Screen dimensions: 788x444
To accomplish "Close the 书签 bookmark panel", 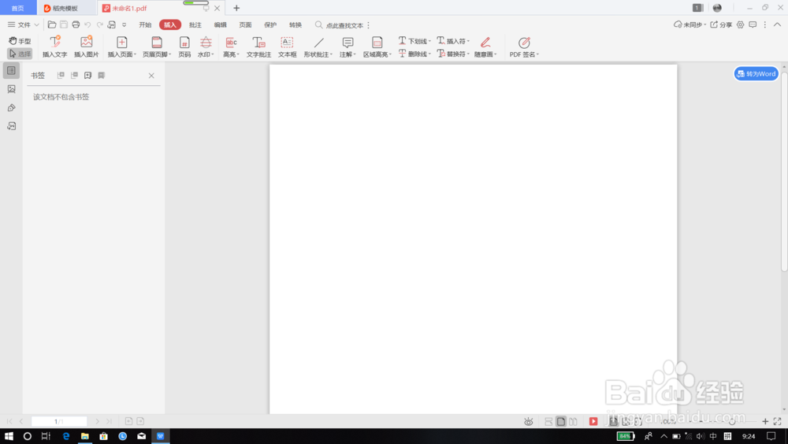I will pyautogui.click(x=151, y=76).
